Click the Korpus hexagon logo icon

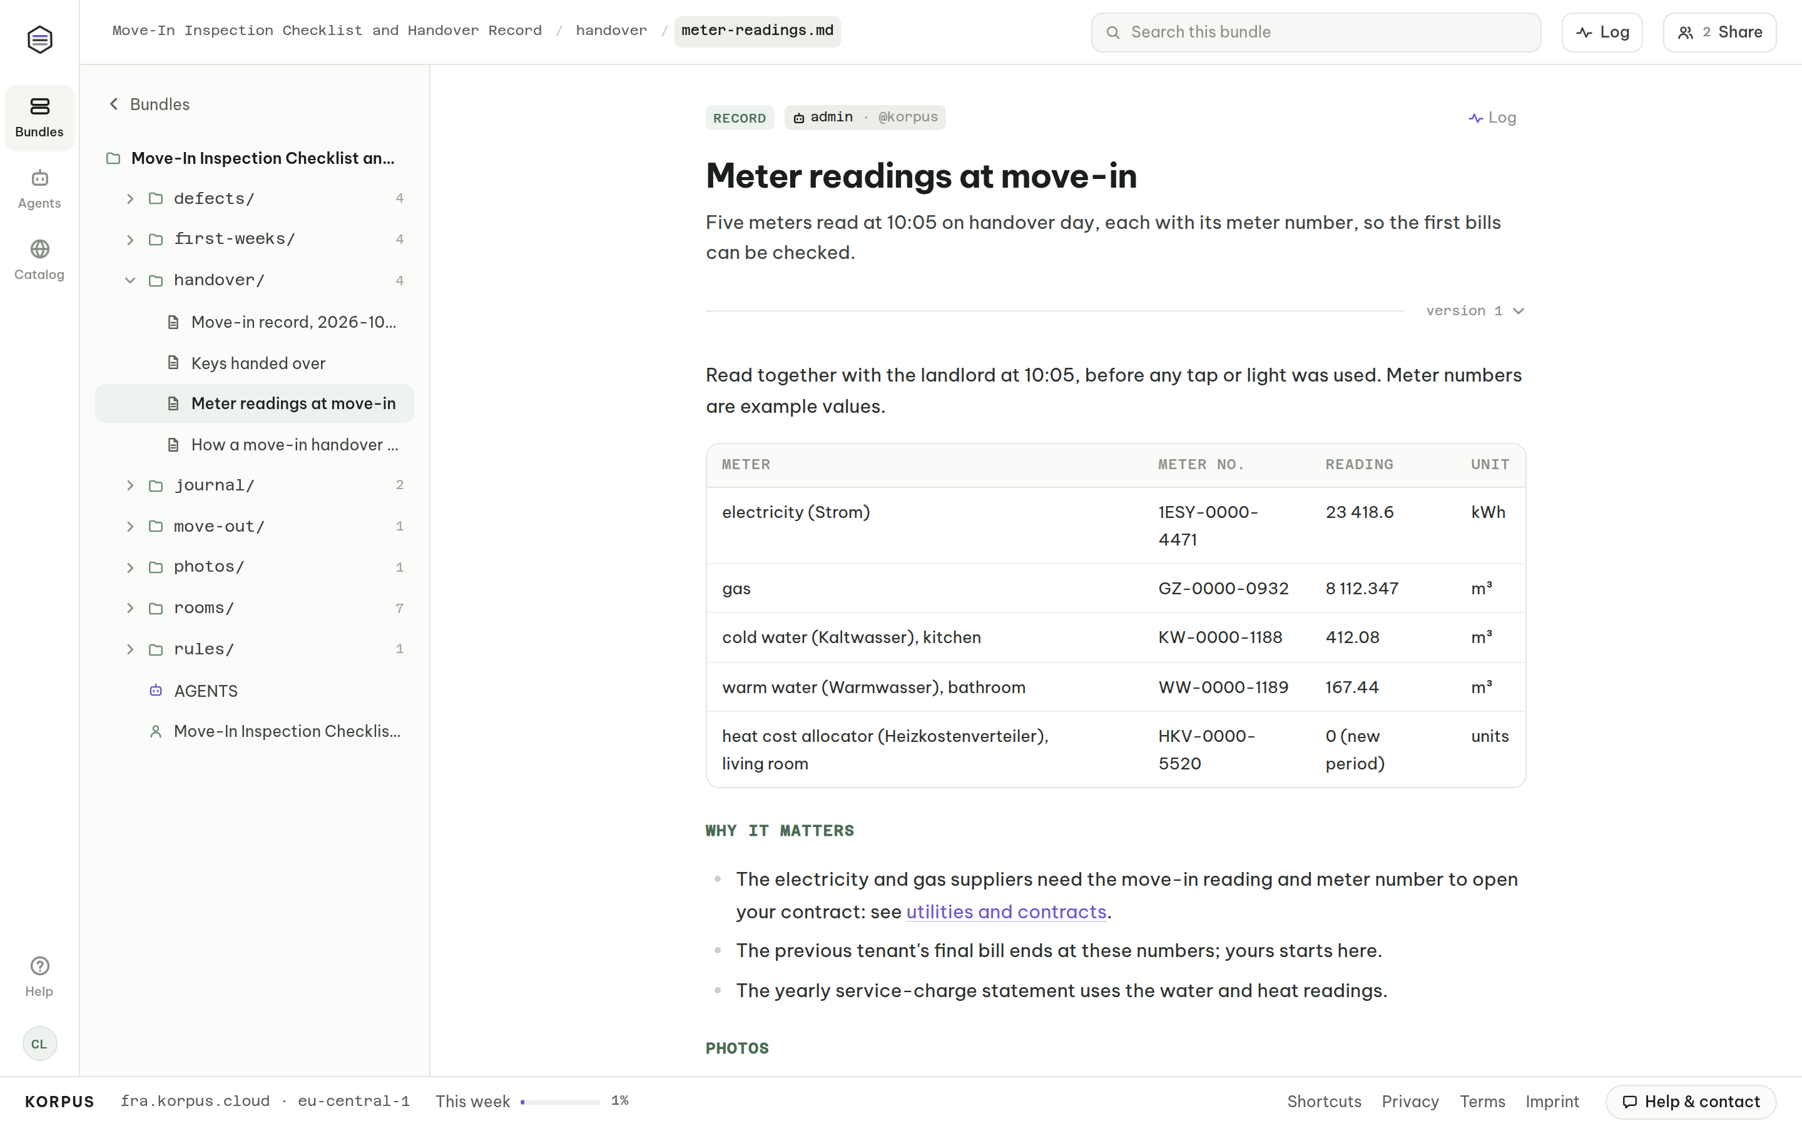click(39, 39)
